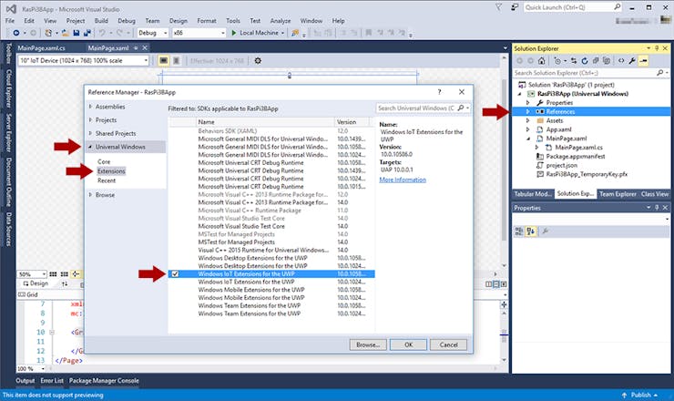This screenshot has width=674, height=401.
Task: Click the notifications flag icon in title bar
Action: click(x=498, y=7)
